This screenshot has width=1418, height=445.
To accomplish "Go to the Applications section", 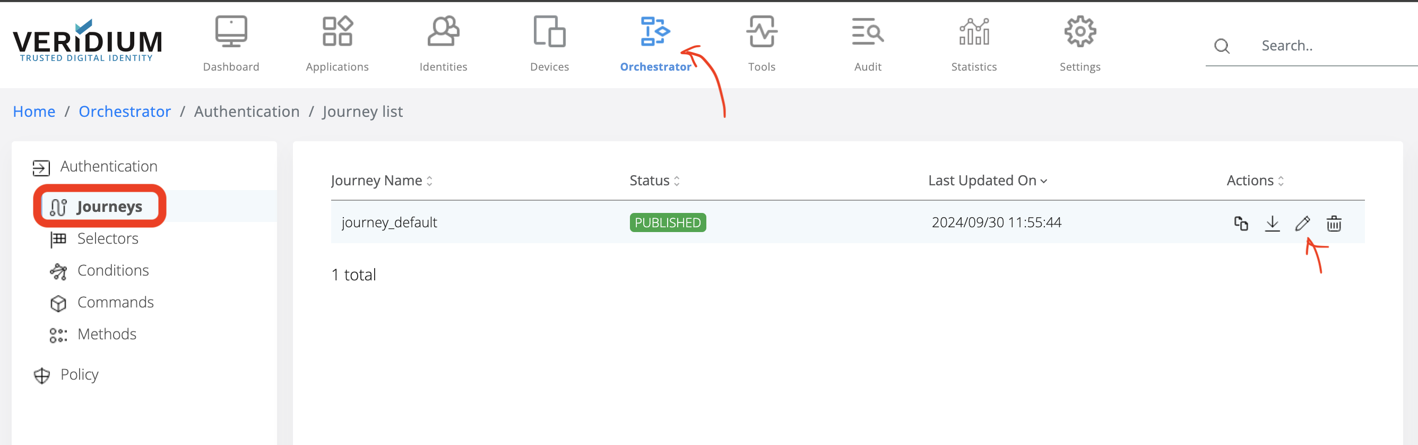I will 337,44.
